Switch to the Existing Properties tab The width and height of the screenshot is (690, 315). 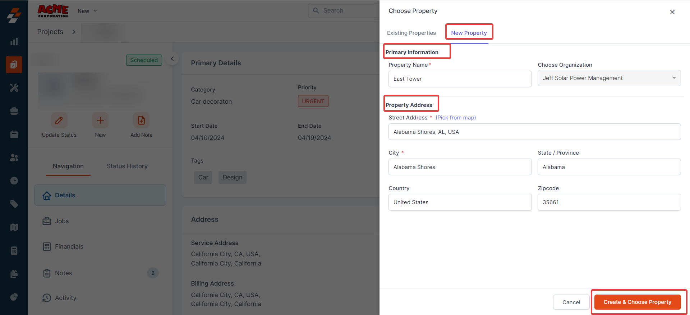[x=411, y=33]
